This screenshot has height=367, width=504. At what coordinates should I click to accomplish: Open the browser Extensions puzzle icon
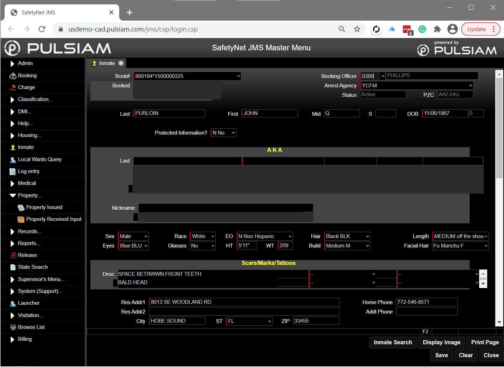click(437, 29)
